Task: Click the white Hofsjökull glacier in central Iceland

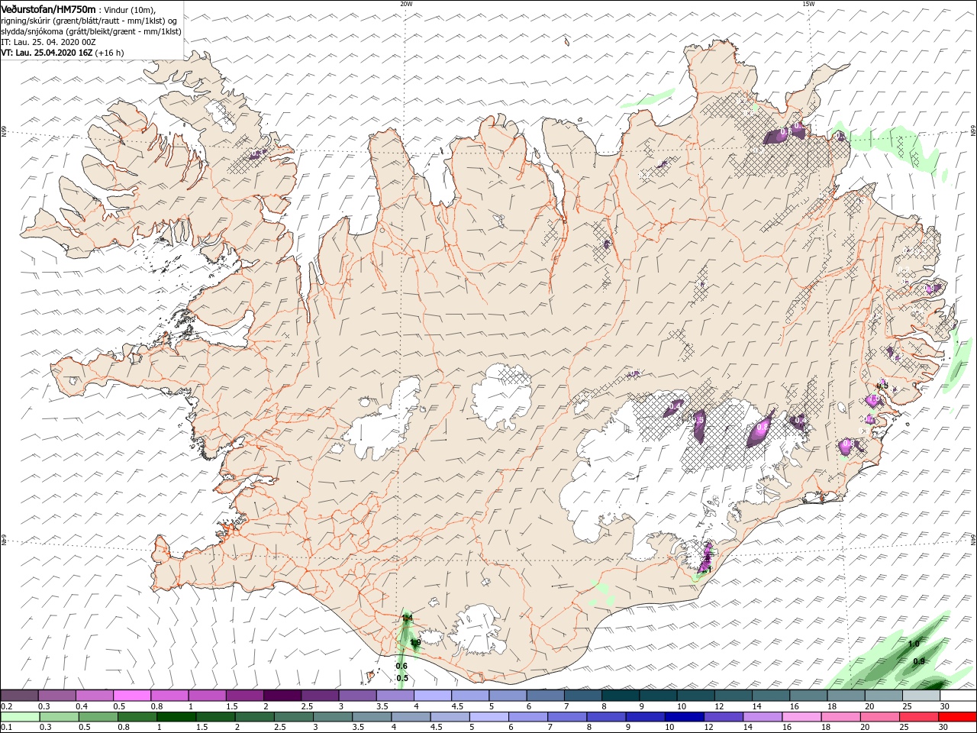Action: (502, 396)
